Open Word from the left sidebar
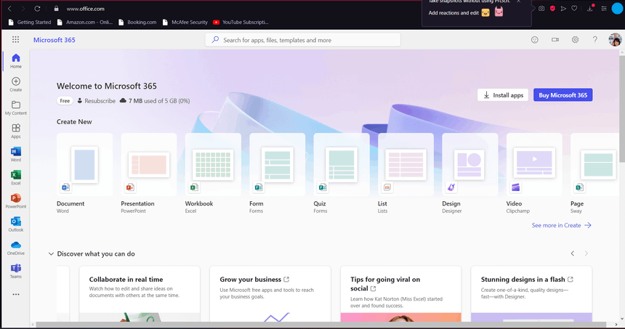Viewport: 625px width, 329px height. (x=15, y=154)
